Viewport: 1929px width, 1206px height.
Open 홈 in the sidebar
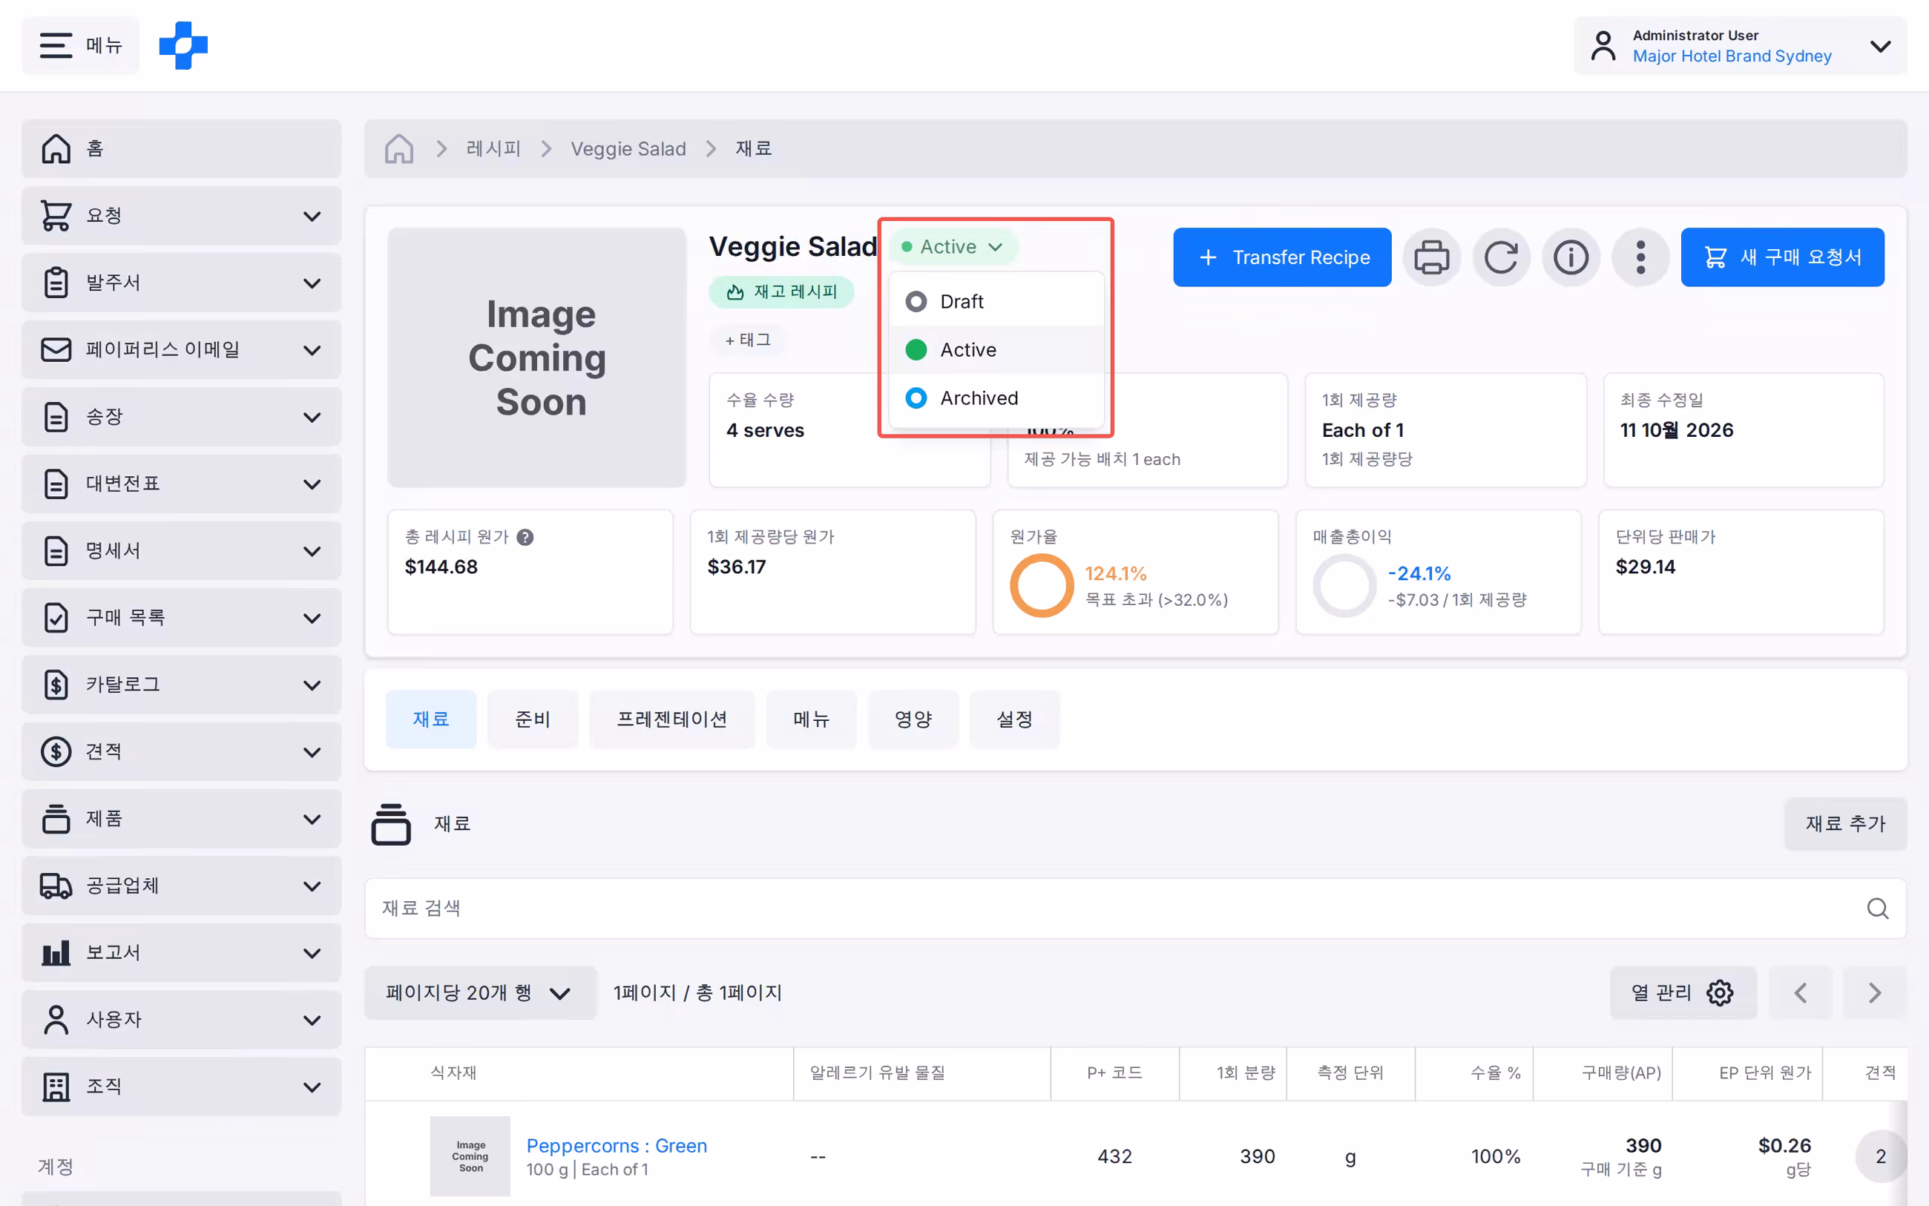pos(181,148)
